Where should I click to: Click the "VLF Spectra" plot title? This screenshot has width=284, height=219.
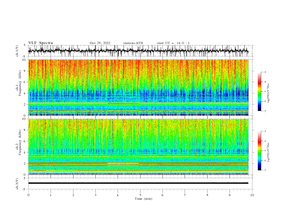41,43
